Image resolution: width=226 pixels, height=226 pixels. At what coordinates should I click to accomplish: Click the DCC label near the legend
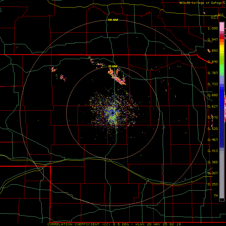(220, 15)
